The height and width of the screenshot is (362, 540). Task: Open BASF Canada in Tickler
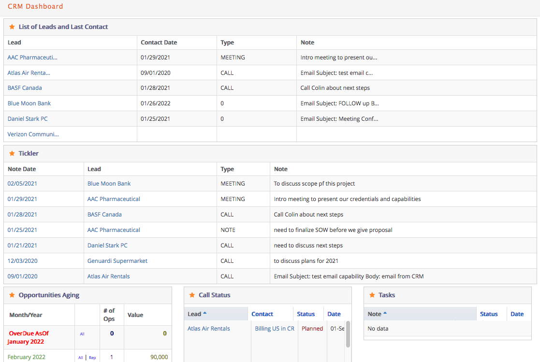[x=104, y=215]
